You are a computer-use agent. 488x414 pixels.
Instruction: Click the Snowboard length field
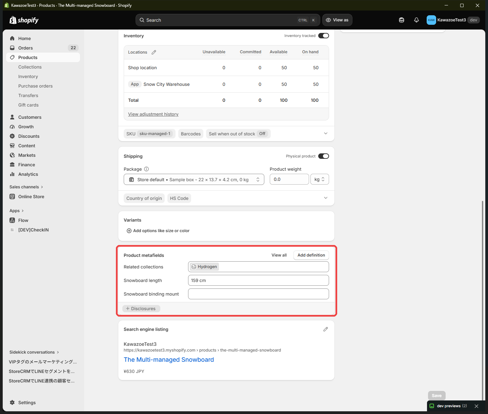[x=259, y=280]
